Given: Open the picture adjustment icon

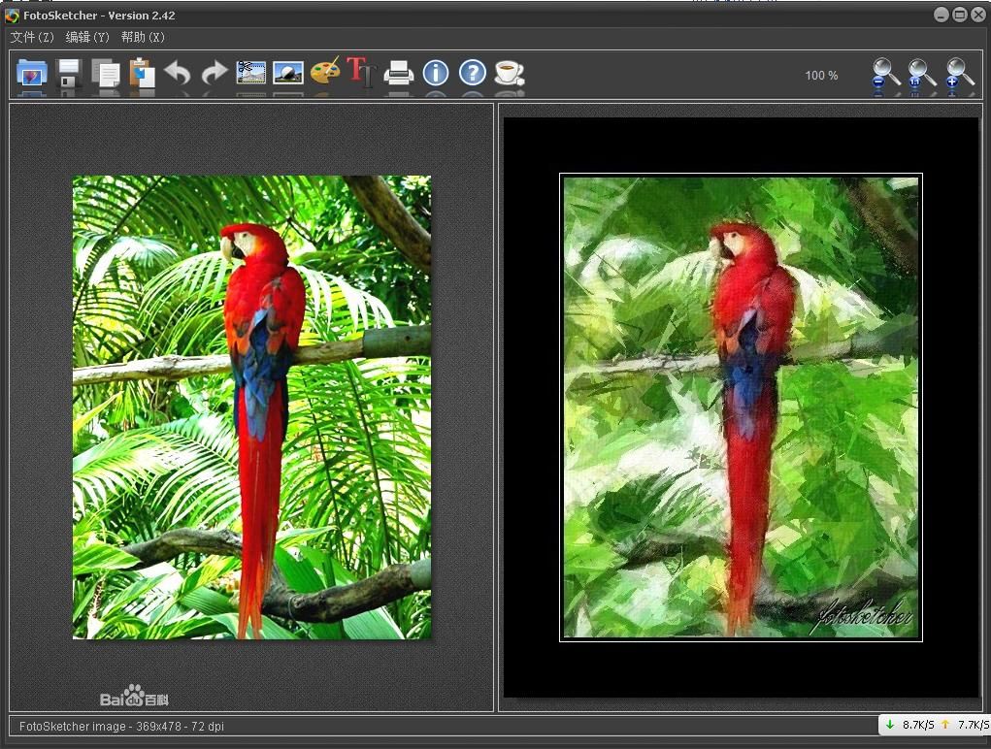Looking at the screenshot, I should pos(288,74).
